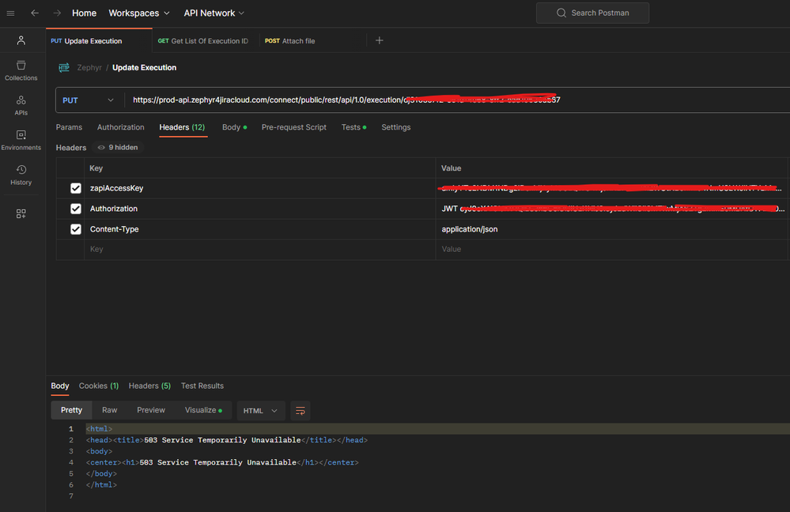This screenshot has width=790, height=512.
Task: Open the account profile icon in sidebar
Action: [21, 40]
